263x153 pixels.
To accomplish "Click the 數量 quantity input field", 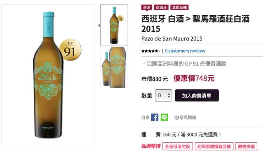I will (x=163, y=95).
